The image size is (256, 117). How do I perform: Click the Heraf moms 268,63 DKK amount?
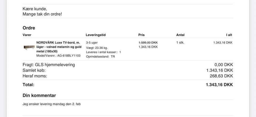(x=221, y=76)
